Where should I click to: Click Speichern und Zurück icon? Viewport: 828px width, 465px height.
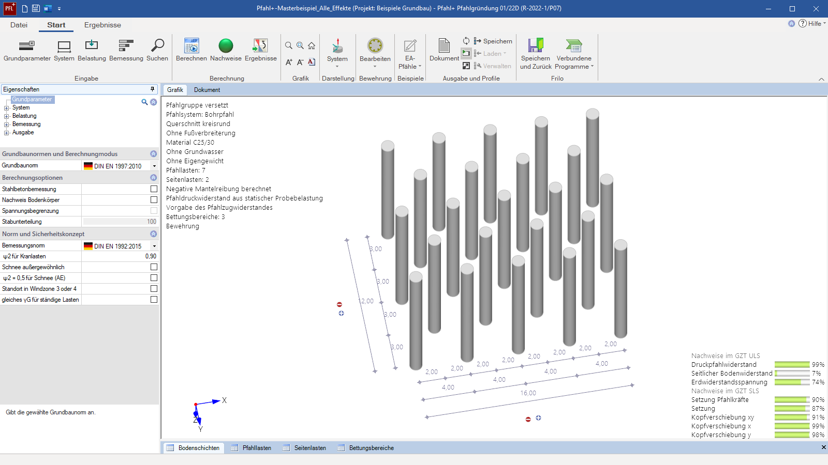coord(536,45)
